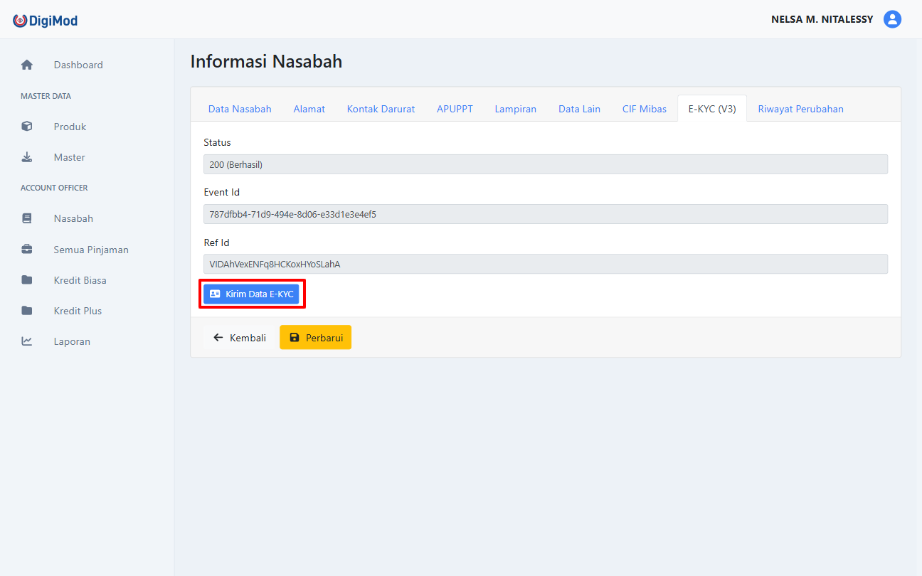
Task: Switch to the Data Nasabah tab
Action: 240,109
